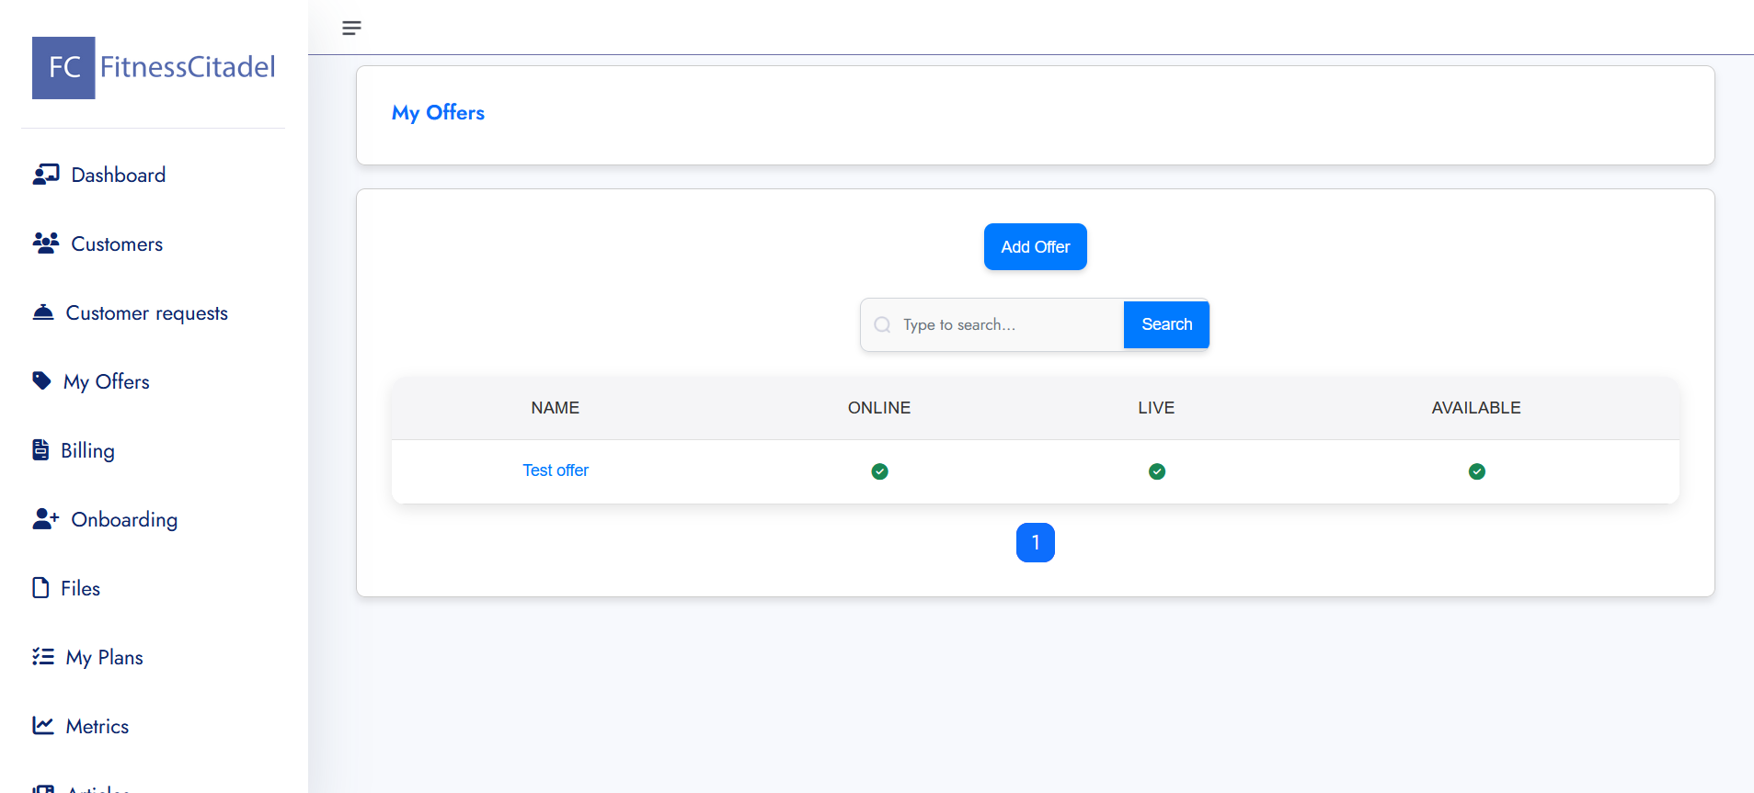Click the My Plans checklist icon

click(x=43, y=656)
